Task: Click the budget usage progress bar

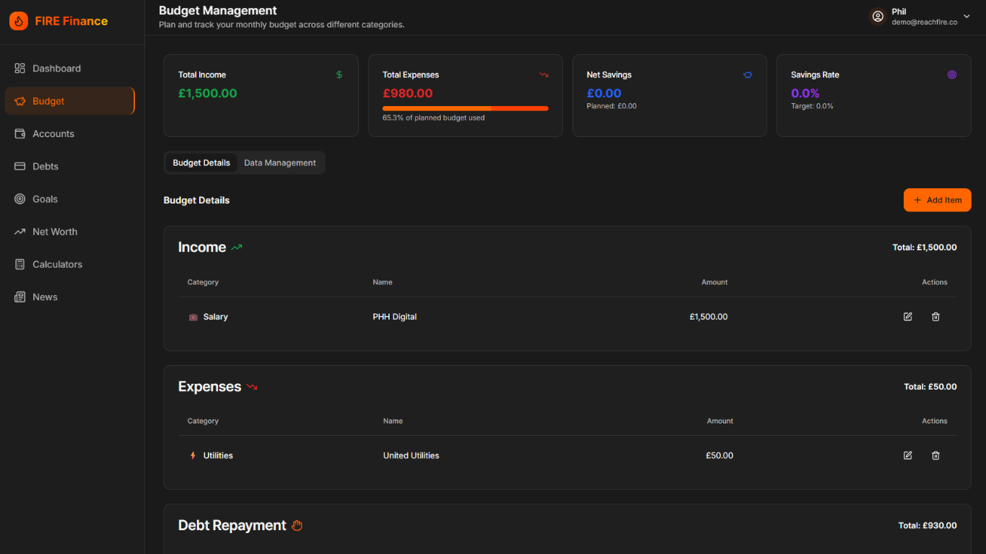Action: coord(465,107)
